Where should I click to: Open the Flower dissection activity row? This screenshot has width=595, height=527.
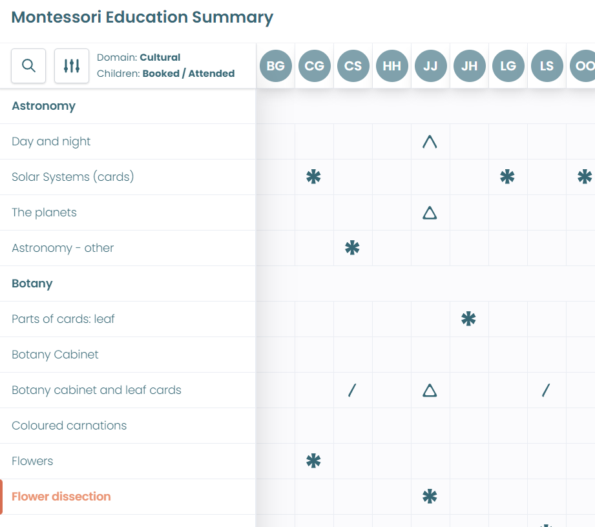click(127, 497)
